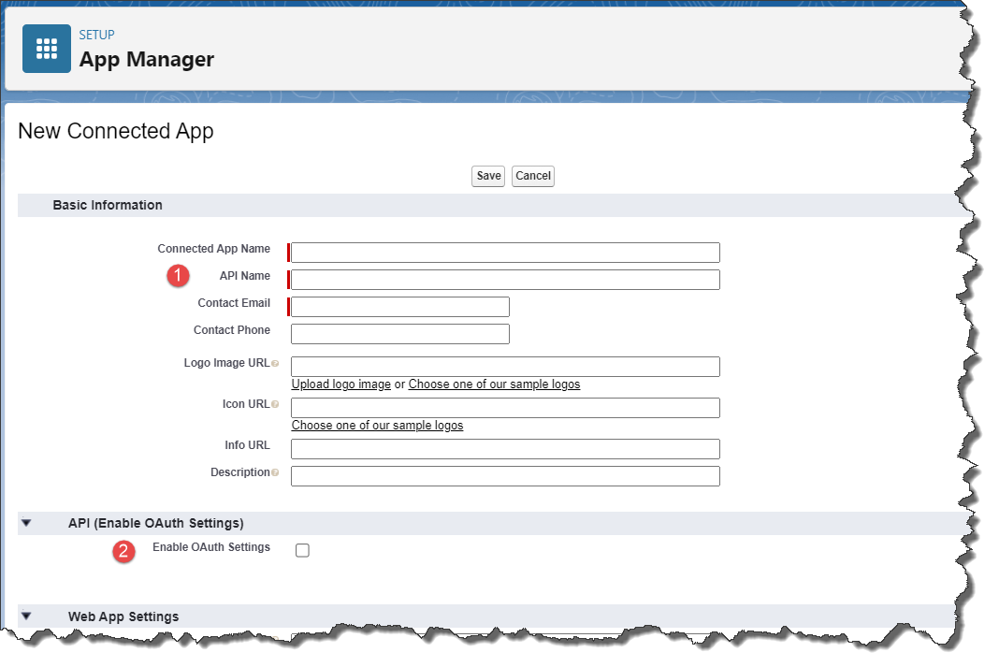Focus the API Name text field
This screenshot has width=999, height=667.
(505, 280)
